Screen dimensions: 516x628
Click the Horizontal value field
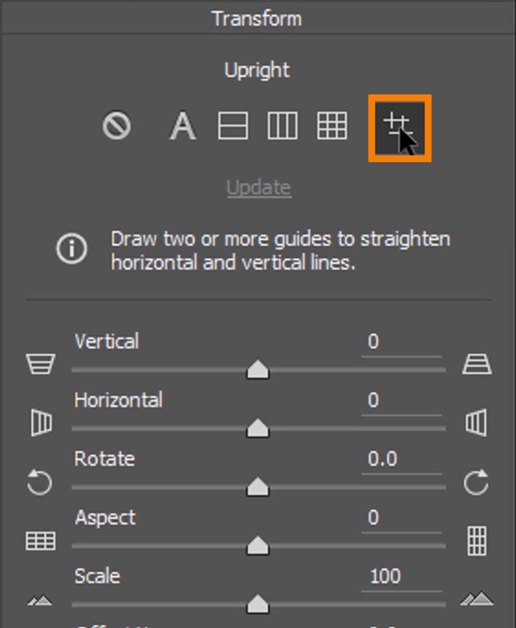click(401, 400)
